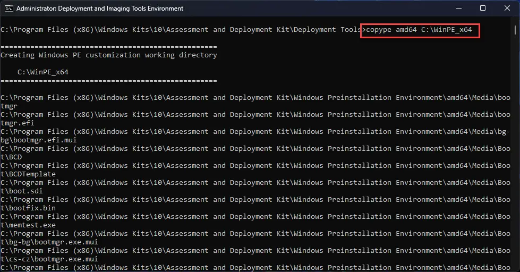The image size is (520, 272).
Task: Click the vertical scrollbar thumb
Action: [515, 30]
